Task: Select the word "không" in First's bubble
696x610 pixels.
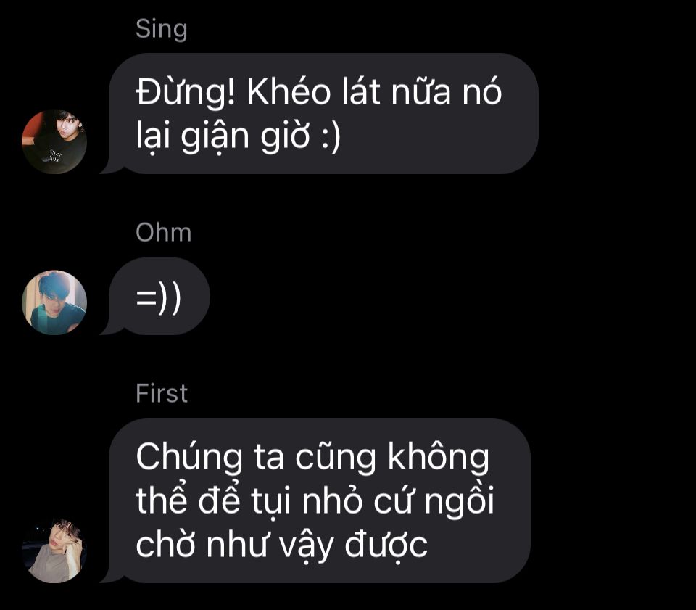Action: point(439,458)
